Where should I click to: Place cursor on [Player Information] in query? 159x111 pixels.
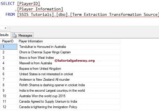(x=40, y=9)
